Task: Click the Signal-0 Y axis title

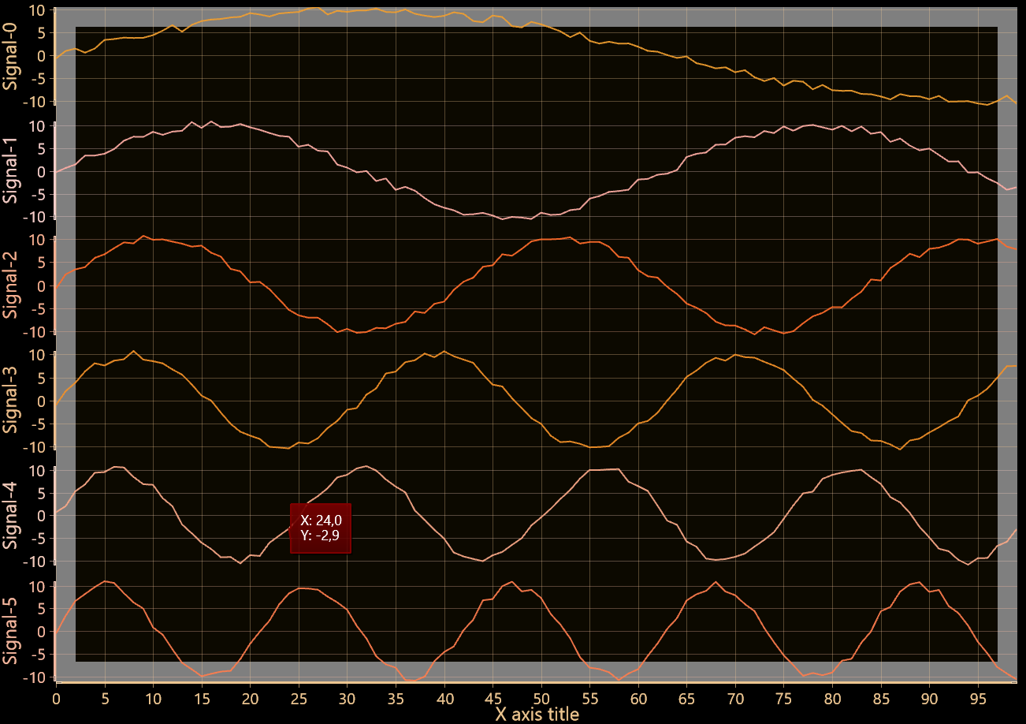Action: (10, 56)
